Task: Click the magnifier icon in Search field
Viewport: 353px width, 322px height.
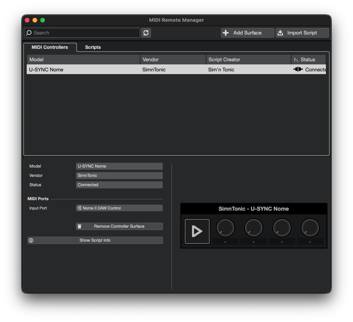Action: tap(29, 33)
